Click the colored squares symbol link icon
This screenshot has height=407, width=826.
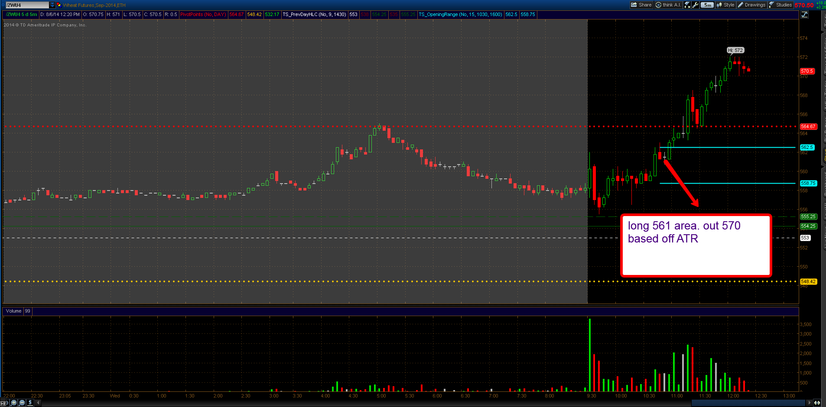pos(59,5)
